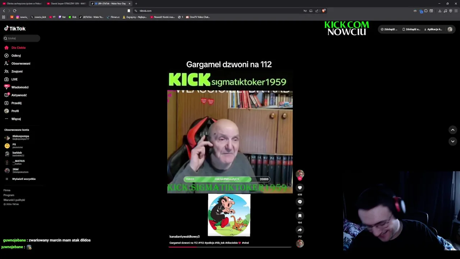Open followed account barbieb
This screenshot has width=460, height=259.
point(14,154)
